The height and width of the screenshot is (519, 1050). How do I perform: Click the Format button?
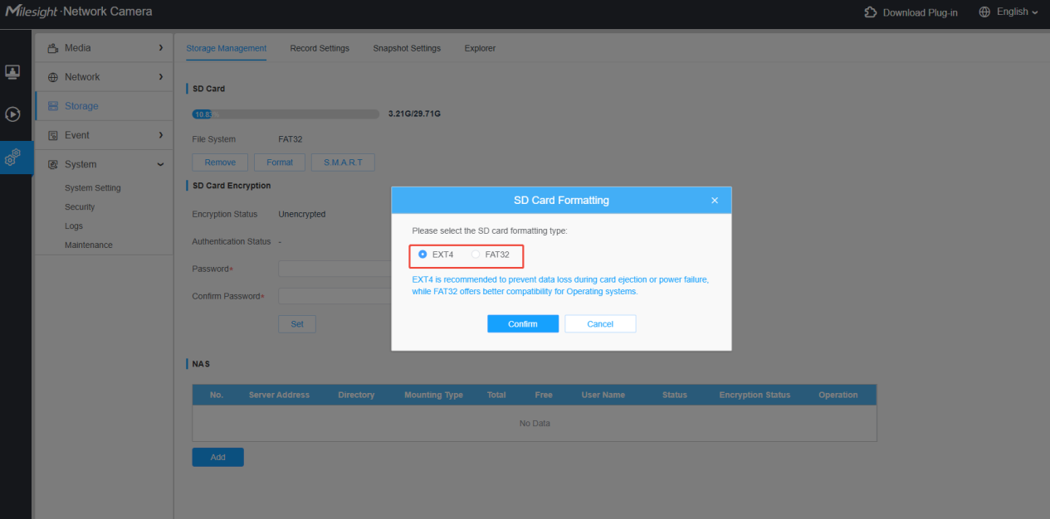(280, 162)
